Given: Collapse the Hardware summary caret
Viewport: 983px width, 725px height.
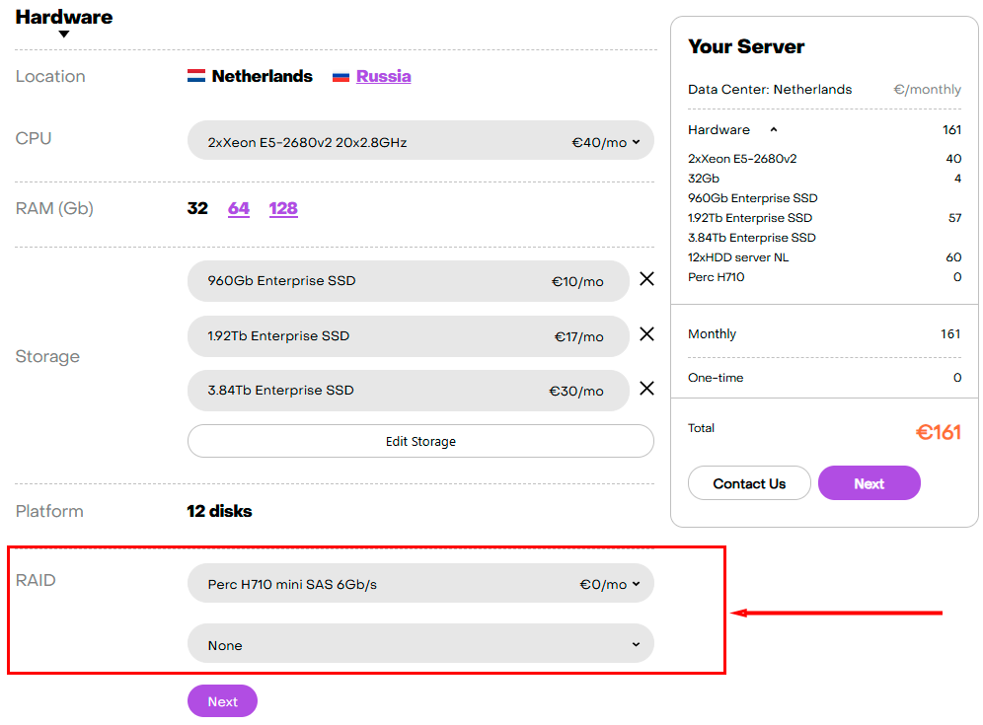Looking at the screenshot, I should (774, 130).
